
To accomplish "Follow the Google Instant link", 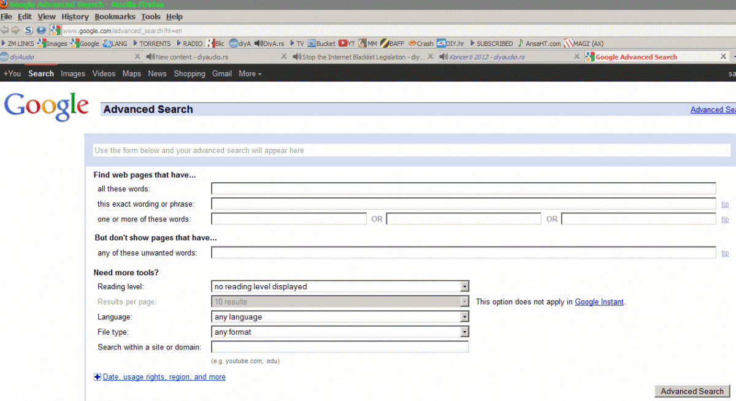I will click(599, 302).
